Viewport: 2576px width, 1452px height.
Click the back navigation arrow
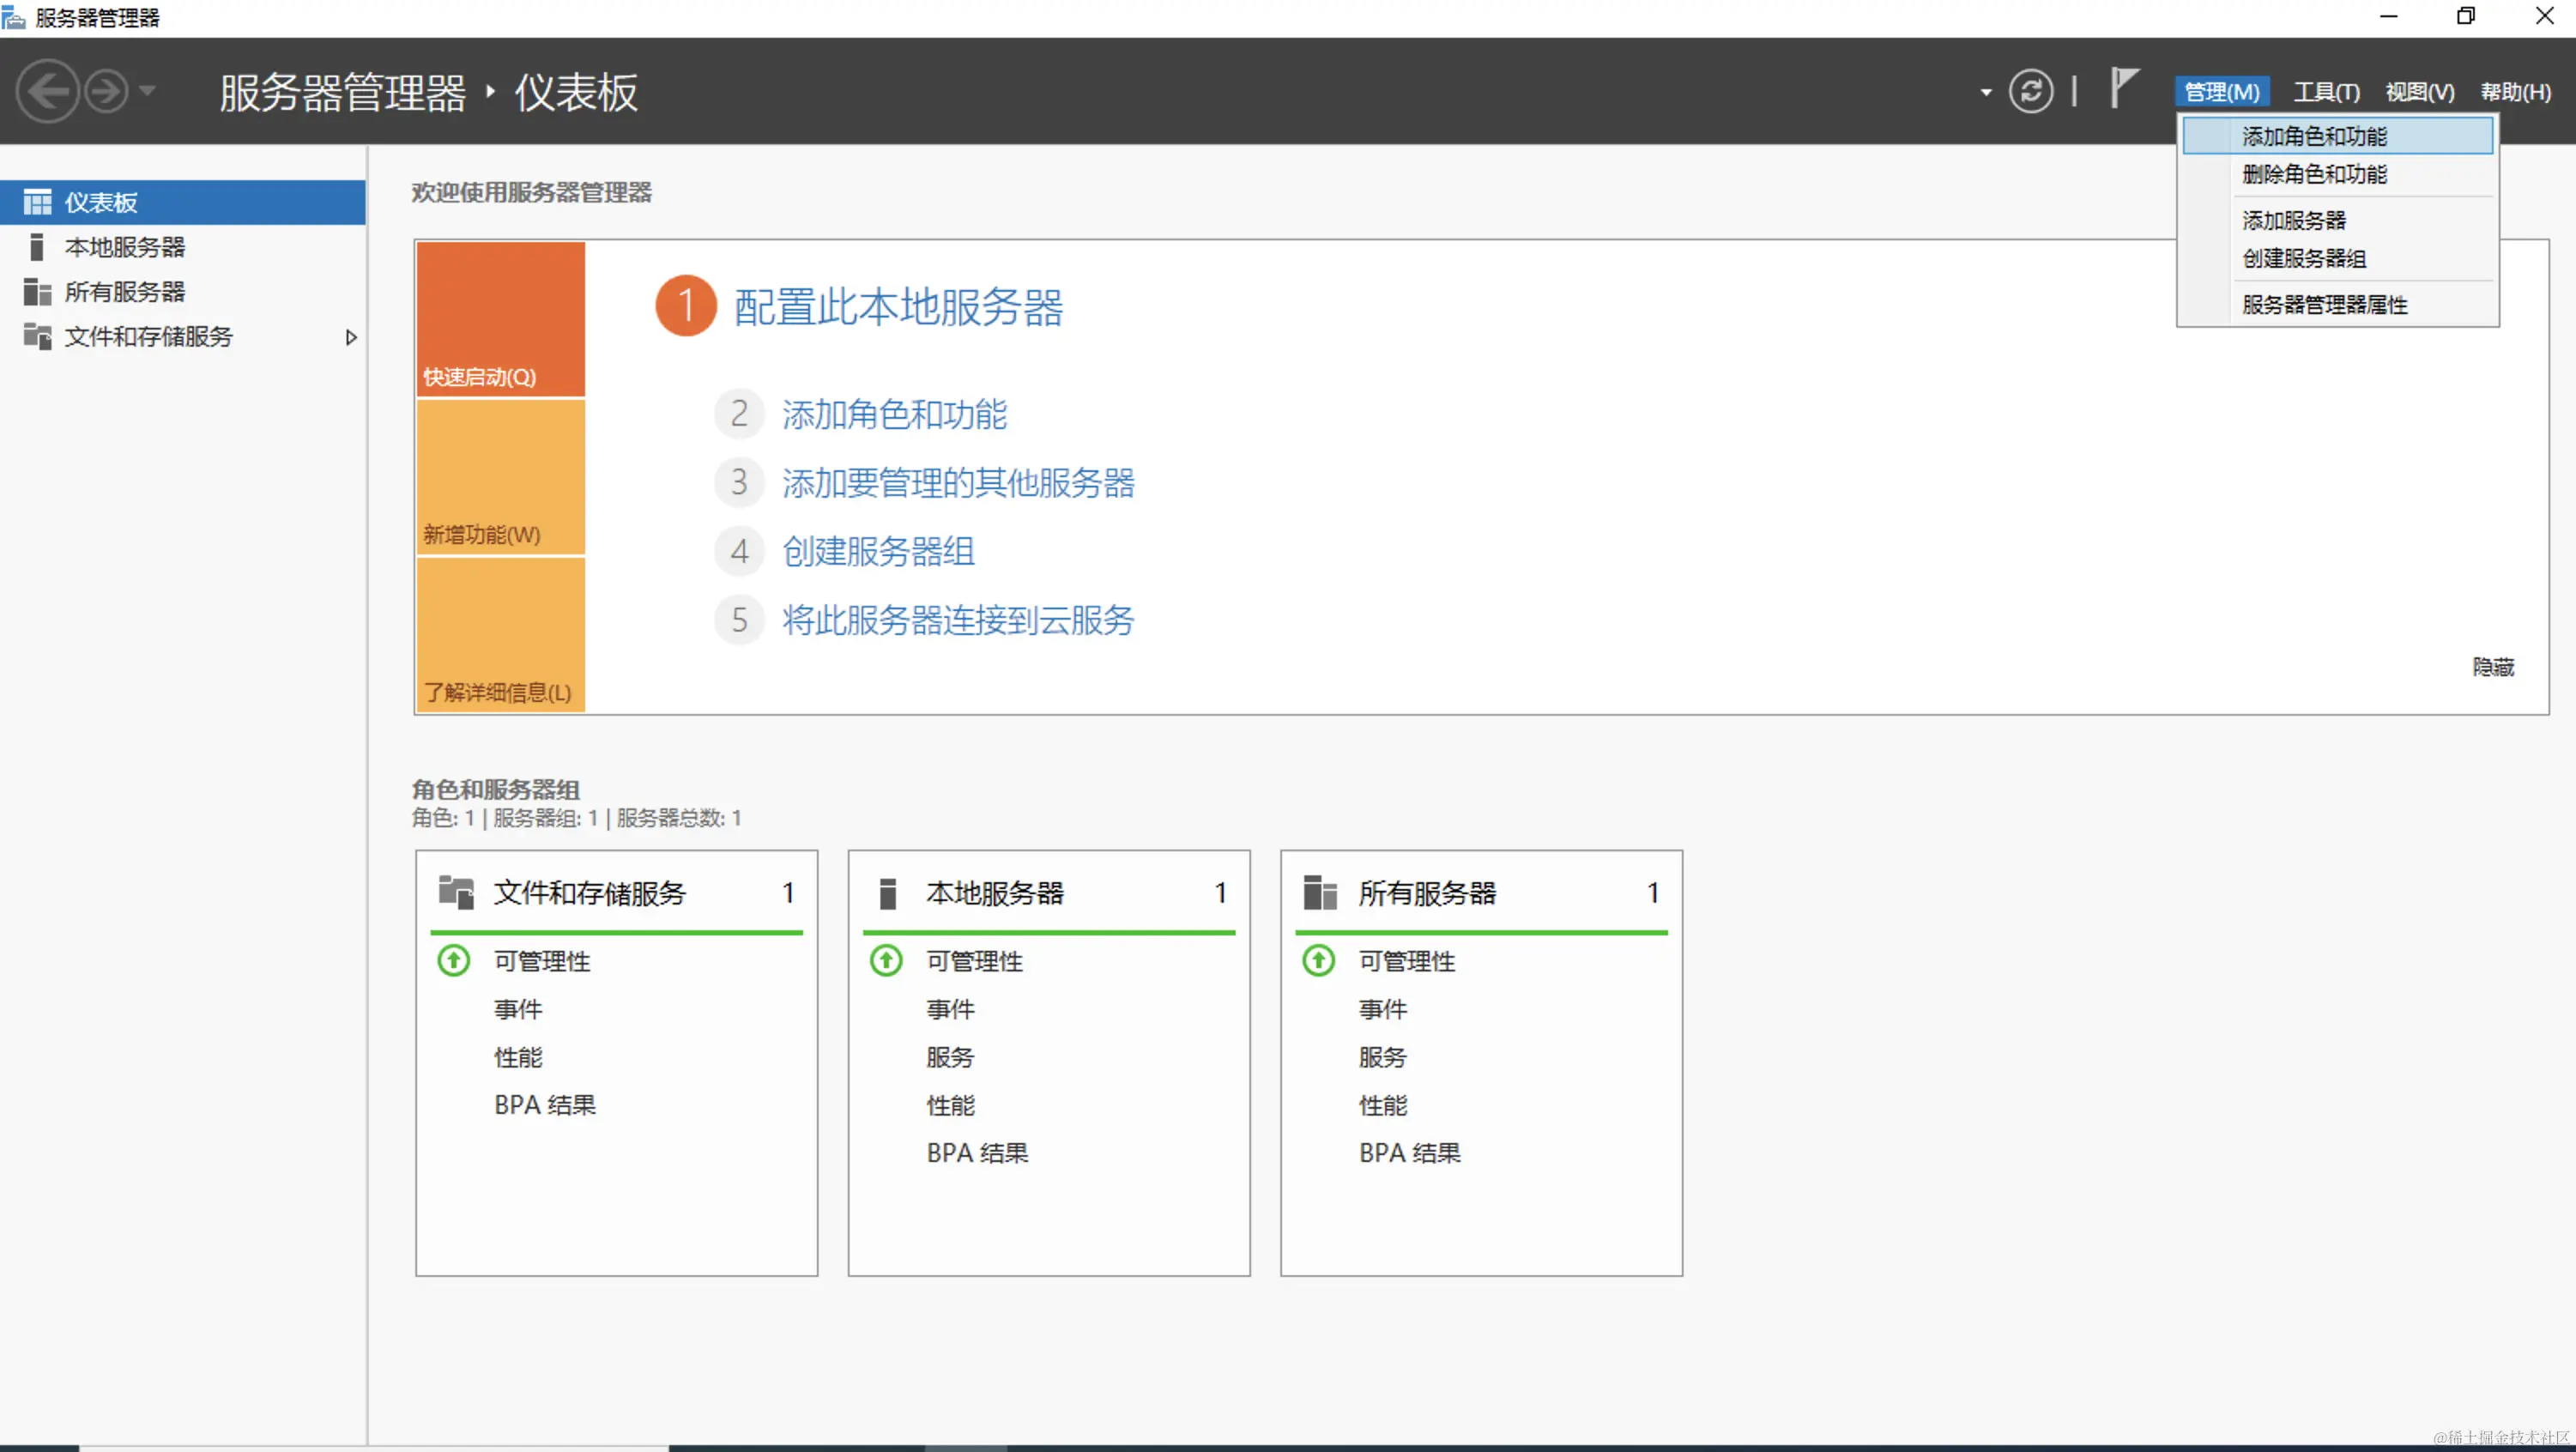(x=47, y=91)
